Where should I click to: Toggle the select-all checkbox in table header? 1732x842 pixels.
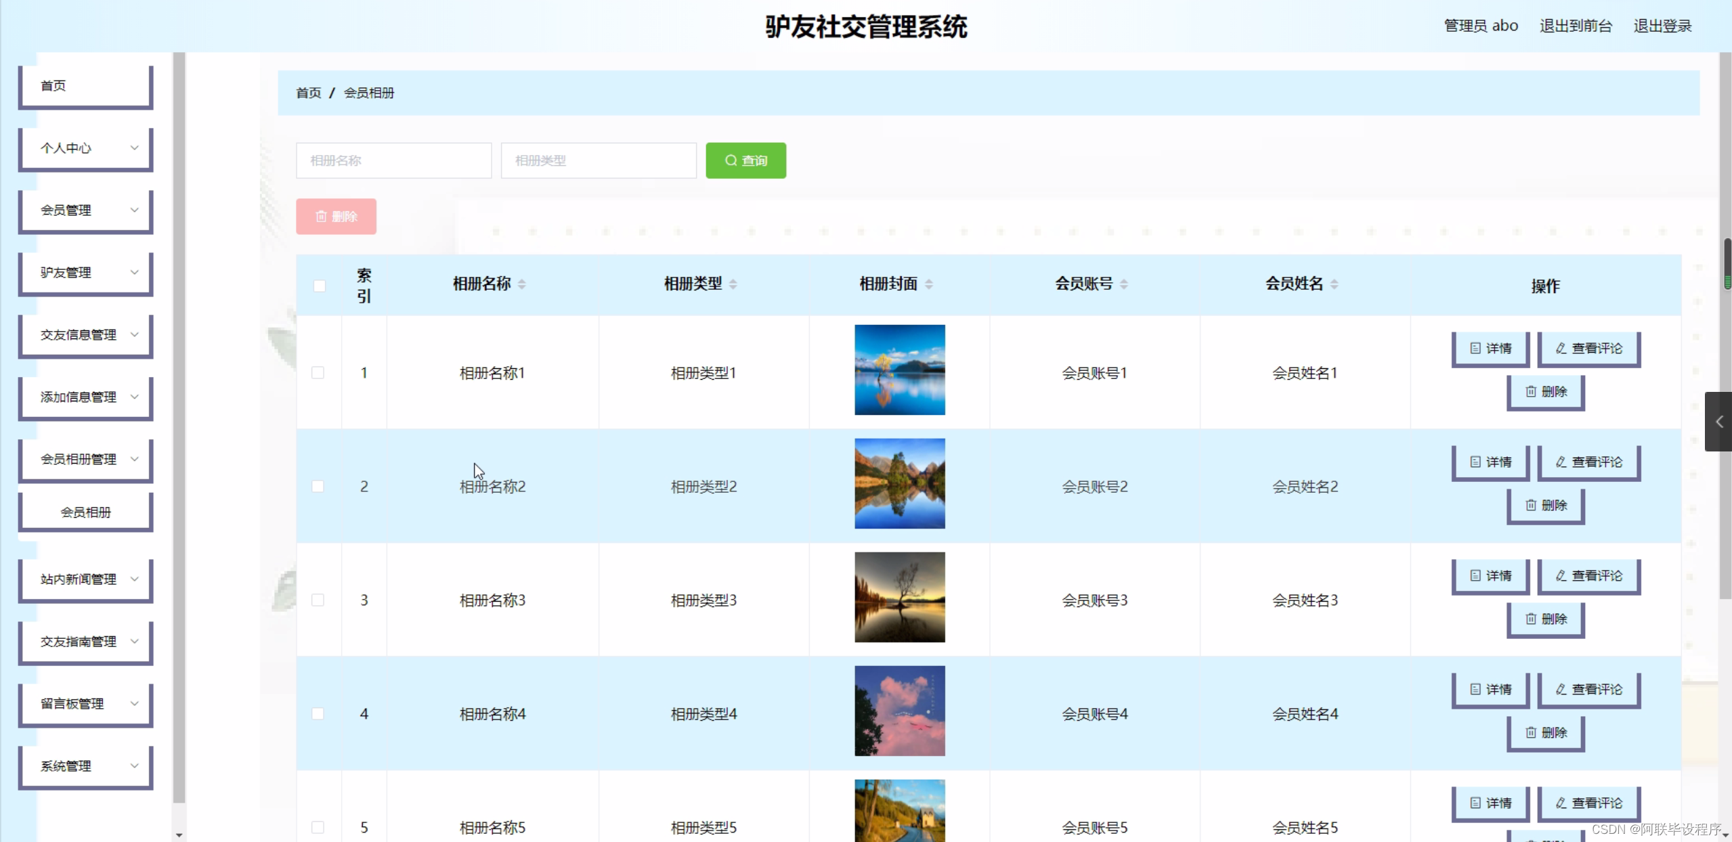[319, 286]
